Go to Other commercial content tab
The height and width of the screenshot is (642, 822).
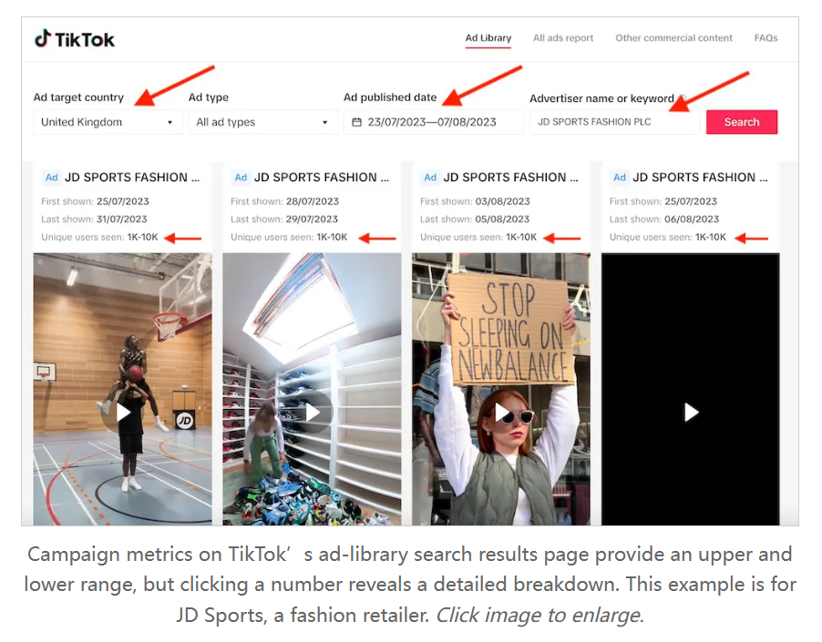[673, 38]
